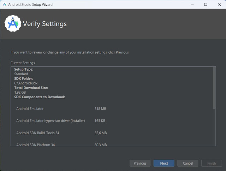Click the Previous button
Viewport: 226px width, 171px height.
pyautogui.click(x=140, y=163)
